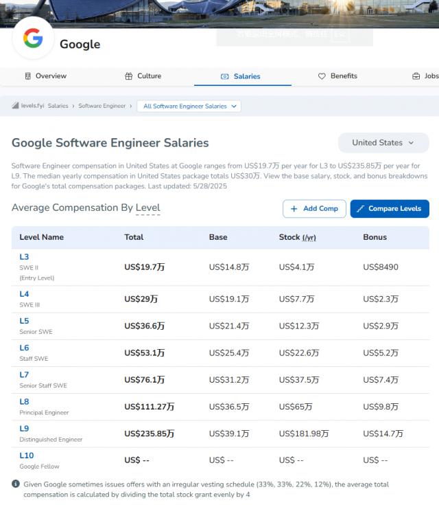Open the L3 level link

pos(24,257)
